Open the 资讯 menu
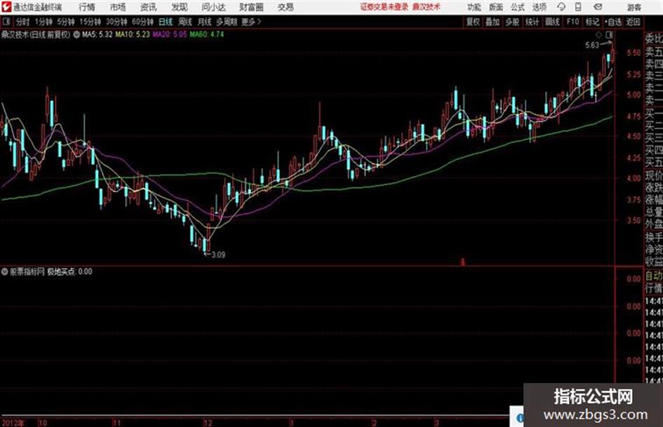 point(149,7)
